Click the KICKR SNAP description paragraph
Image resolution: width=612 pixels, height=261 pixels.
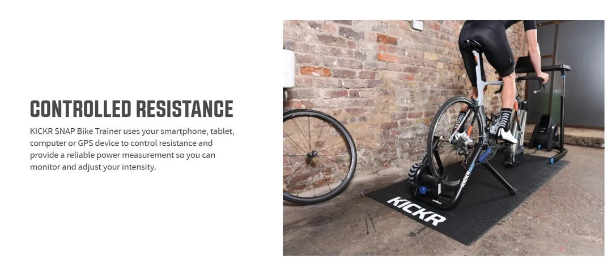(x=132, y=149)
